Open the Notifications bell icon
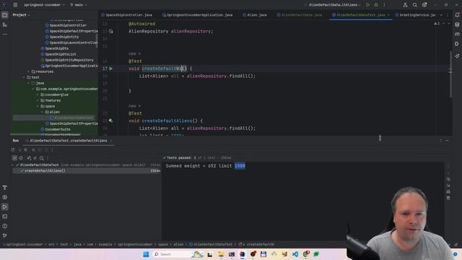462x260 pixels. [457, 14]
